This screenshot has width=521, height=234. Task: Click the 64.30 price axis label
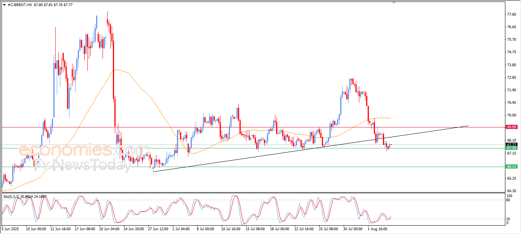(511, 191)
